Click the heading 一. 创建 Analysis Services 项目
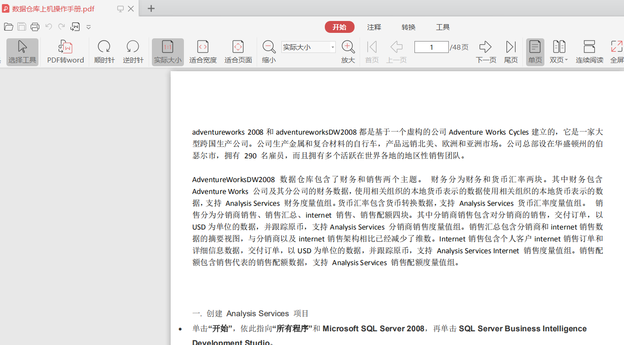This screenshot has width=624, height=345. tap(250, 314)
